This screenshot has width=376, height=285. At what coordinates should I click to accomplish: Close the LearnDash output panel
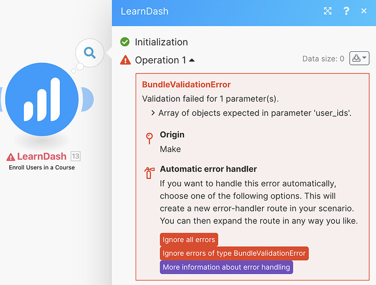[x=363, y=11]
